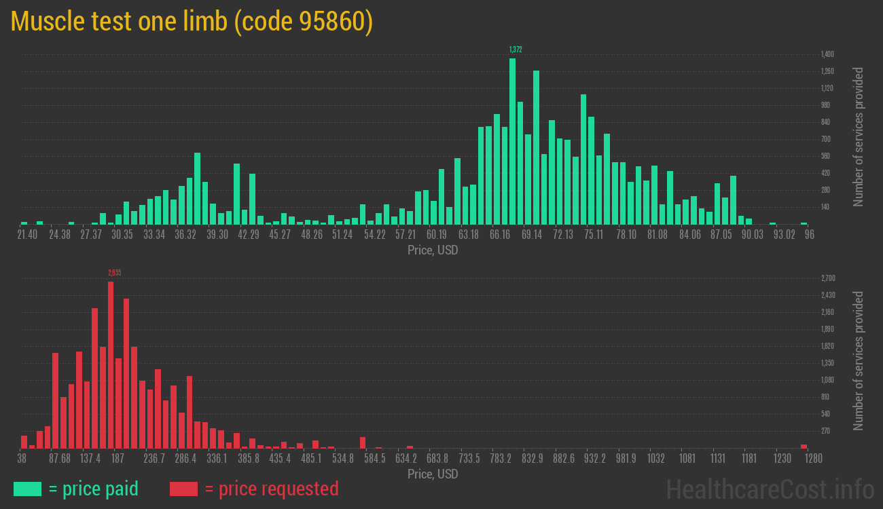Click the 48.26 x-axis label
Image resolution: width=883 pixels, height=509 pixels.
pos(312,235)
